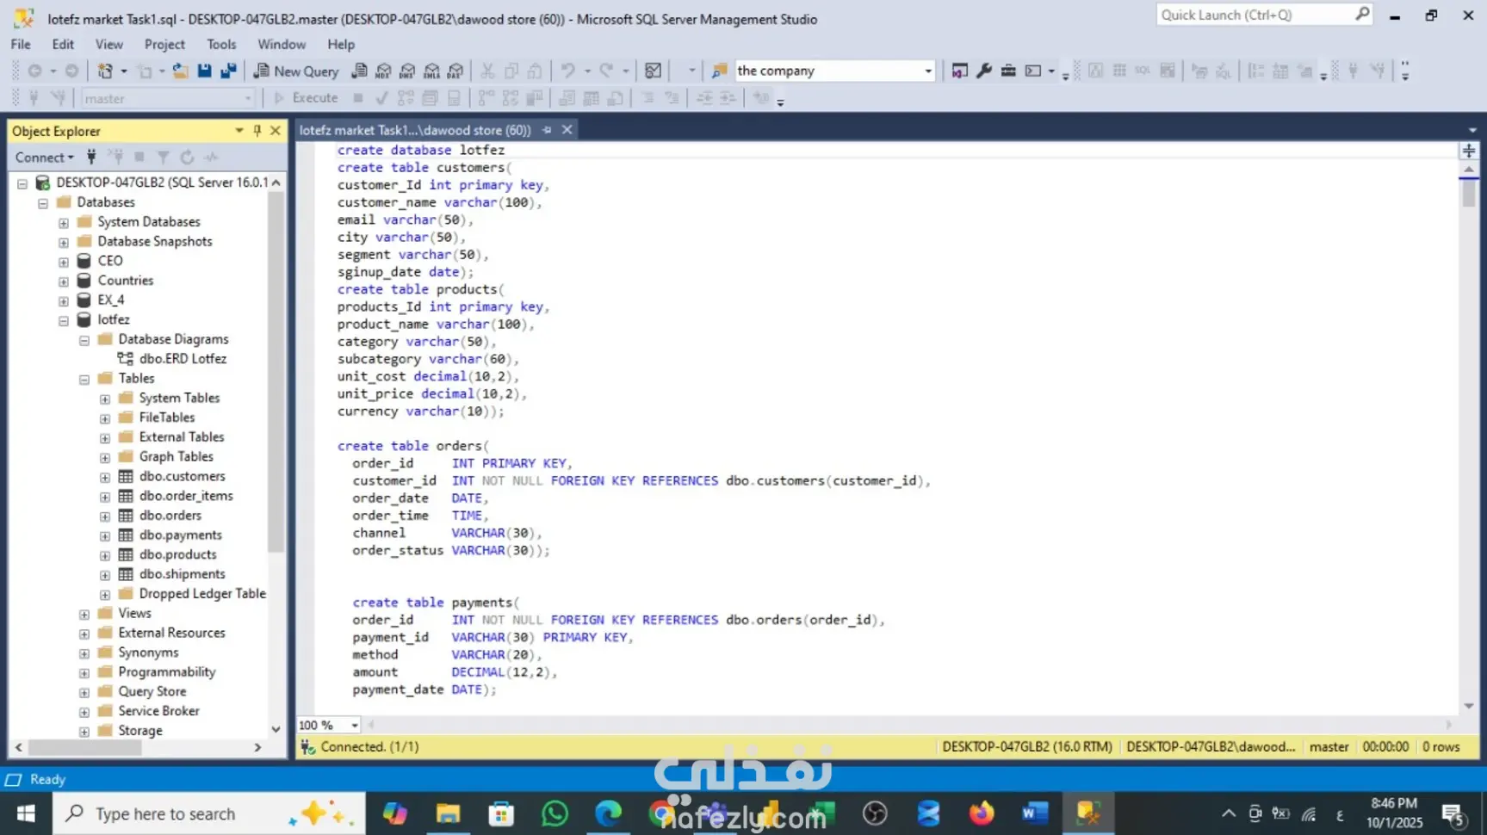This screenshot has height=835, width=1487.
Task: Open Firefox from the taskbar
Action: pyautogui.click(x=981, y=813)
